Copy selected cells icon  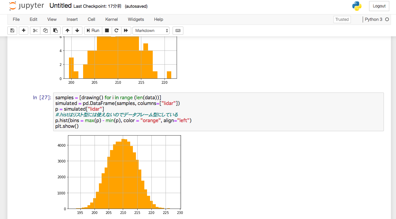point(45,31)
